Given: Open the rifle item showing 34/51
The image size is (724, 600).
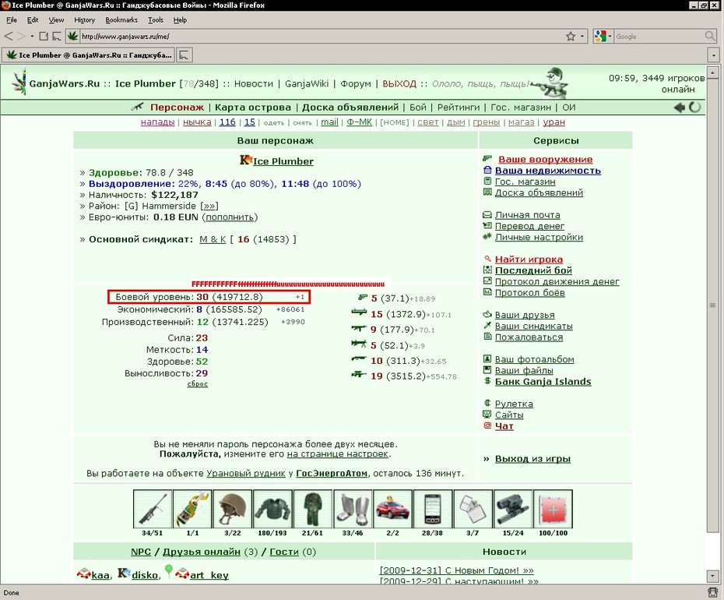Looking at the screenshot, I should (x=153, y=509).
